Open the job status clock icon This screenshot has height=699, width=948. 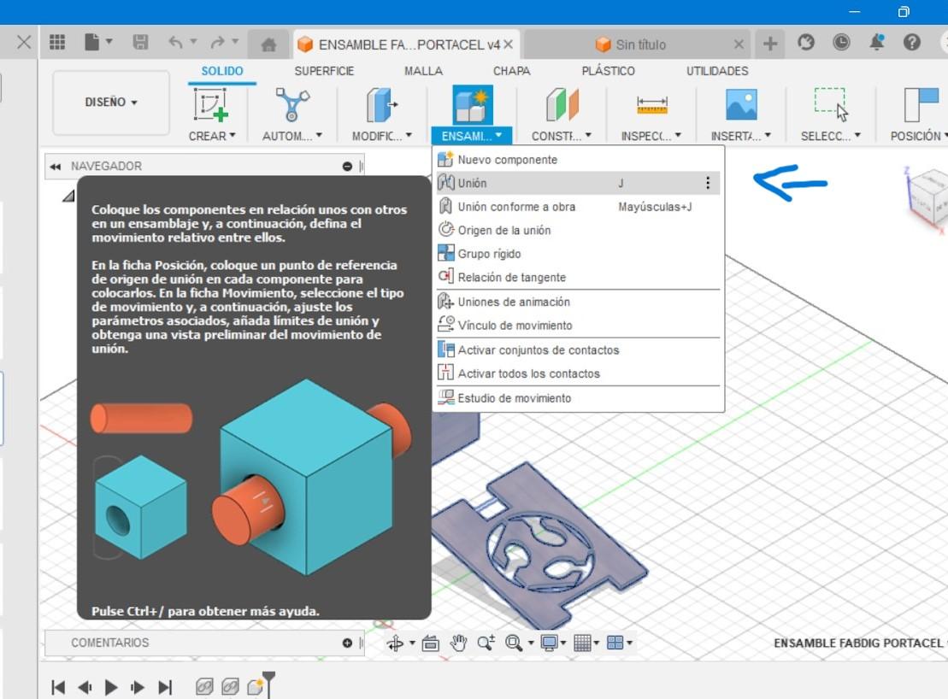click(841, 42)
